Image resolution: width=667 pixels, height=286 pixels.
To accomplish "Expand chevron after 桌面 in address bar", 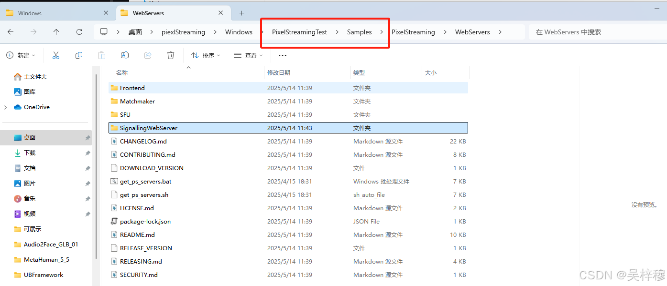I will point(151,32).
